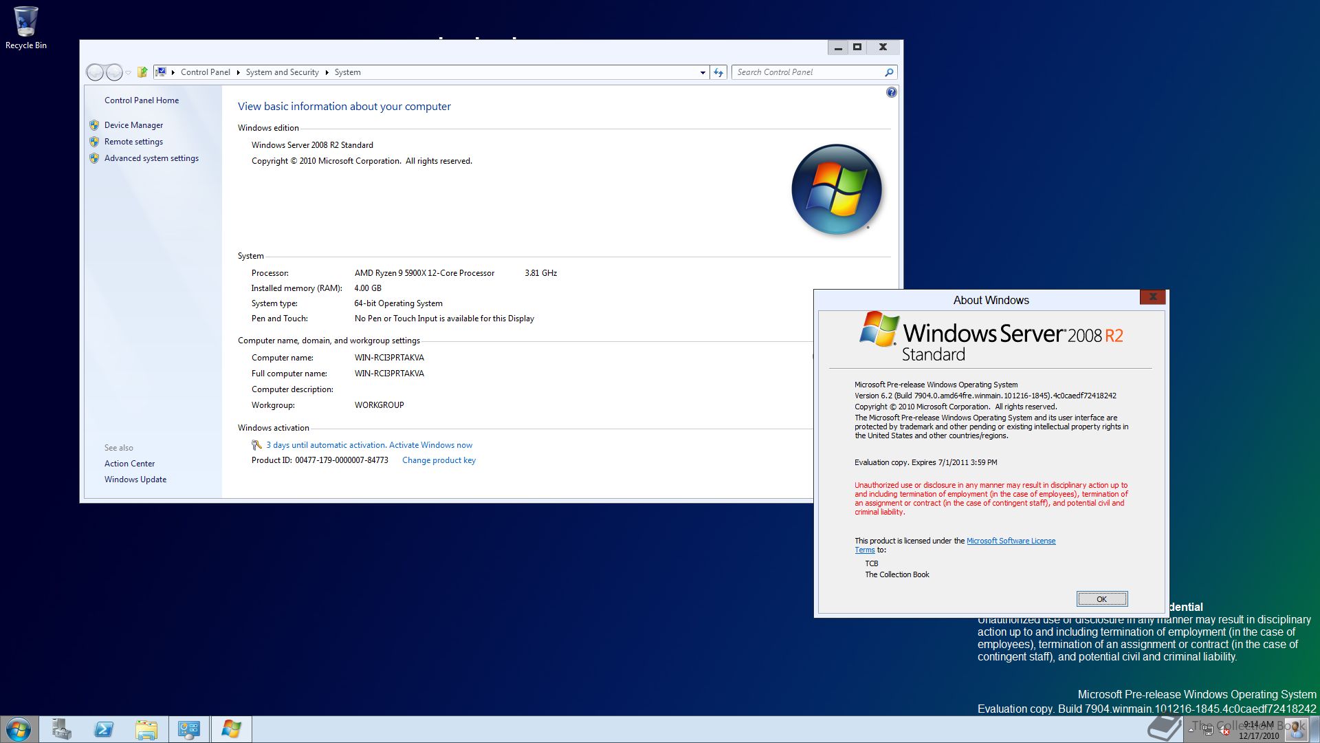Screen dimensions: 1320x743
Task: Expand the Control Panel breadcrumb arrow
Action: [x=239, y=72]
